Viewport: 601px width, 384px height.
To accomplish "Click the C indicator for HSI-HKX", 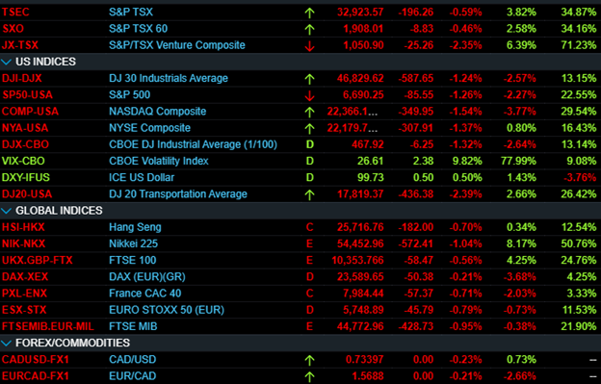I will tap(310, 227).
